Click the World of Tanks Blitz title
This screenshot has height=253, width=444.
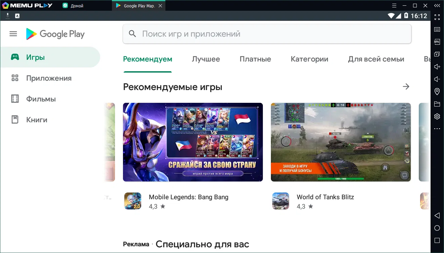click(325, 197)
